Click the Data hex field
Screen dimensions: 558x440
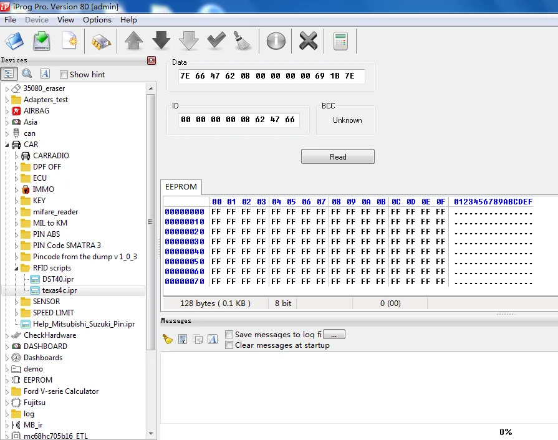pyautogui.click(x=272, y=76)
